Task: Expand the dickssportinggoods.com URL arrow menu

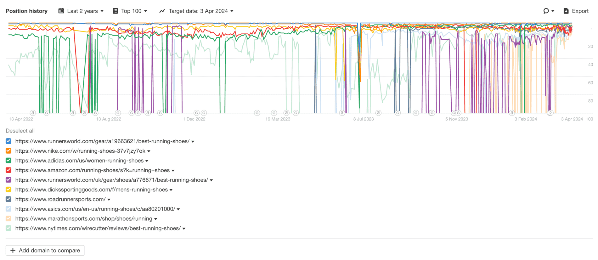Action: point(171,190)
